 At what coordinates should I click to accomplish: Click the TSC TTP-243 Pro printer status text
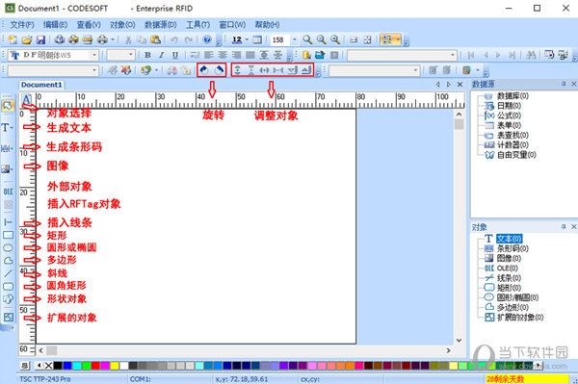(x=45, y=379)
